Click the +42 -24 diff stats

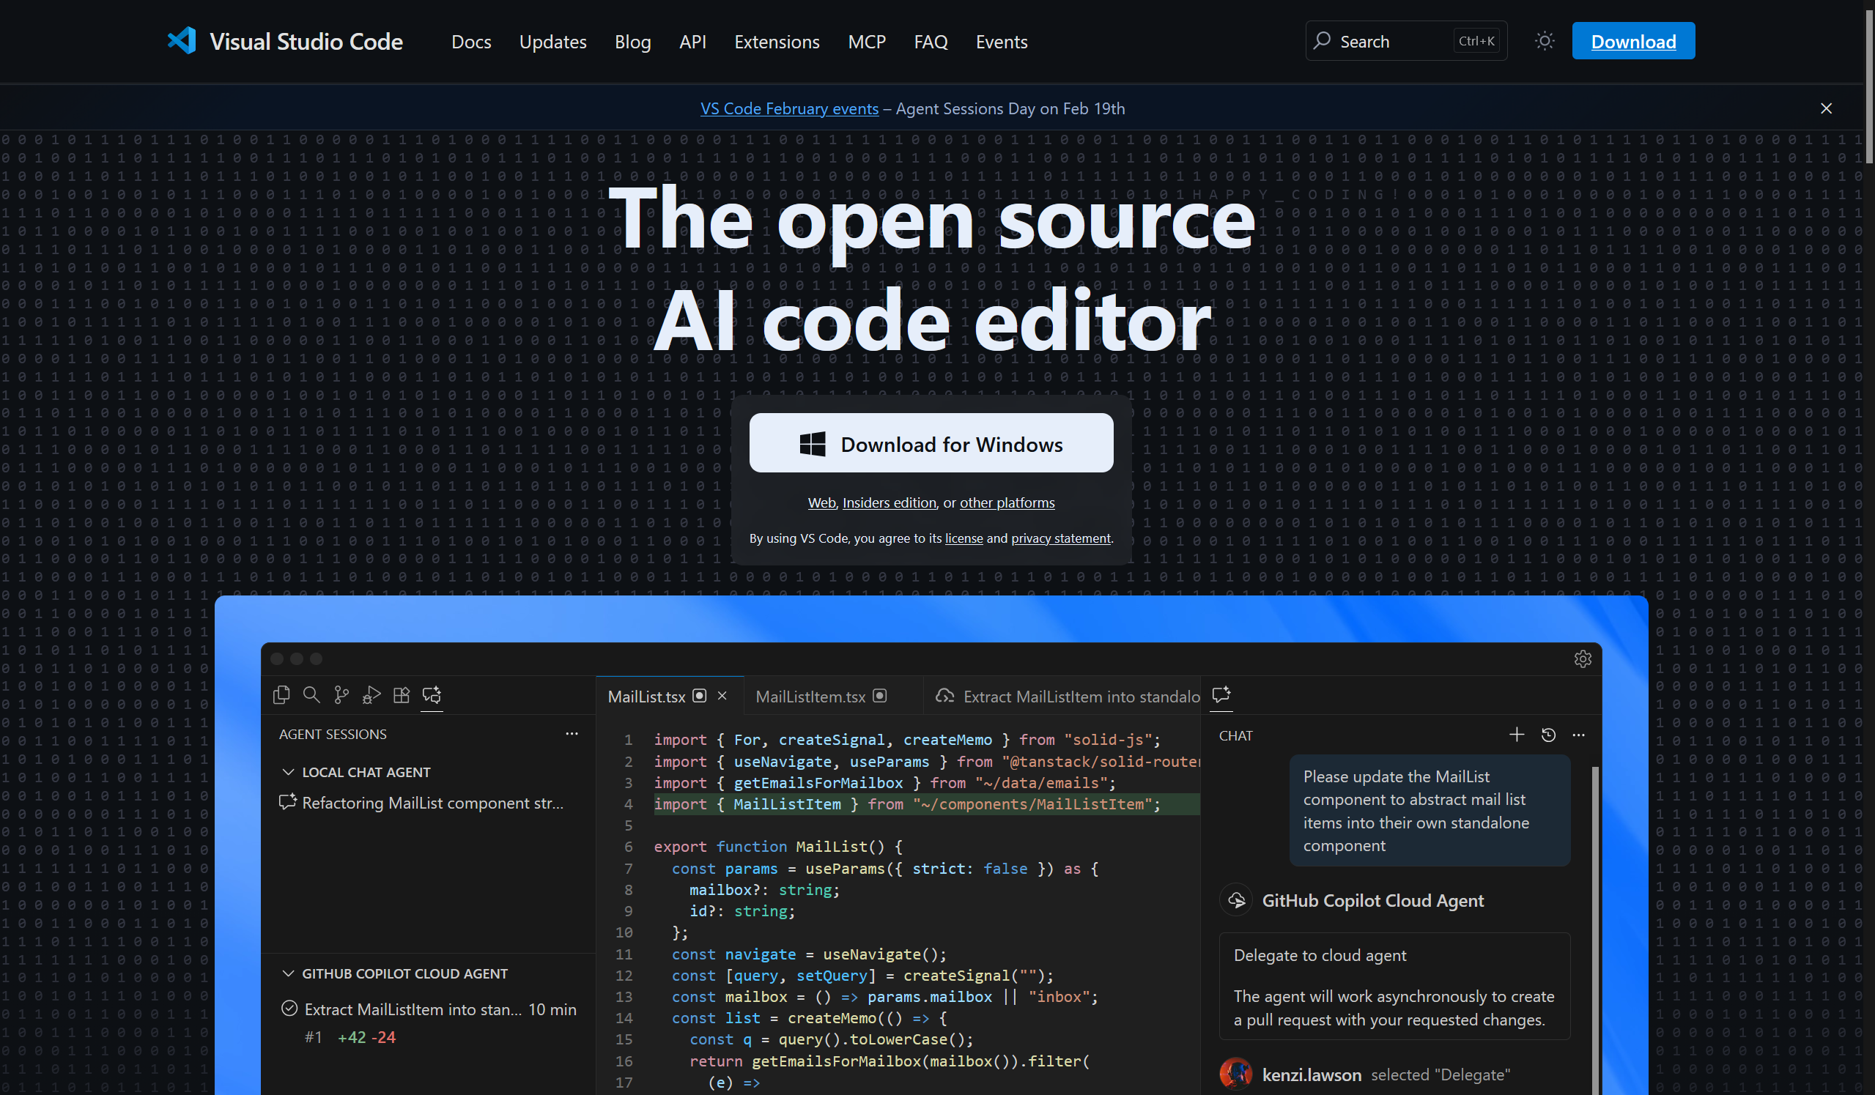[366, 1037]
